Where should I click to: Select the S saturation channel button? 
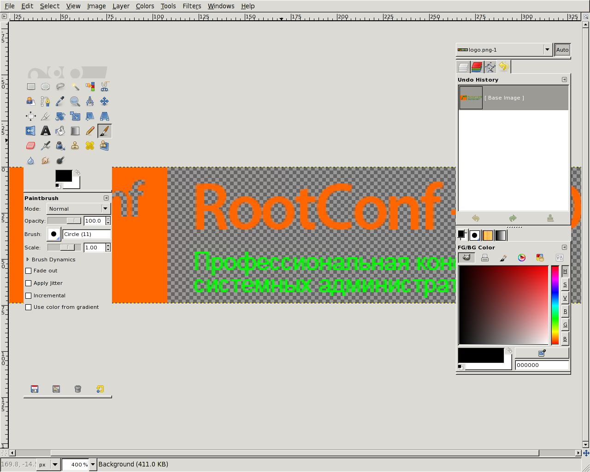pyautogui.click(x=565, y=284)
